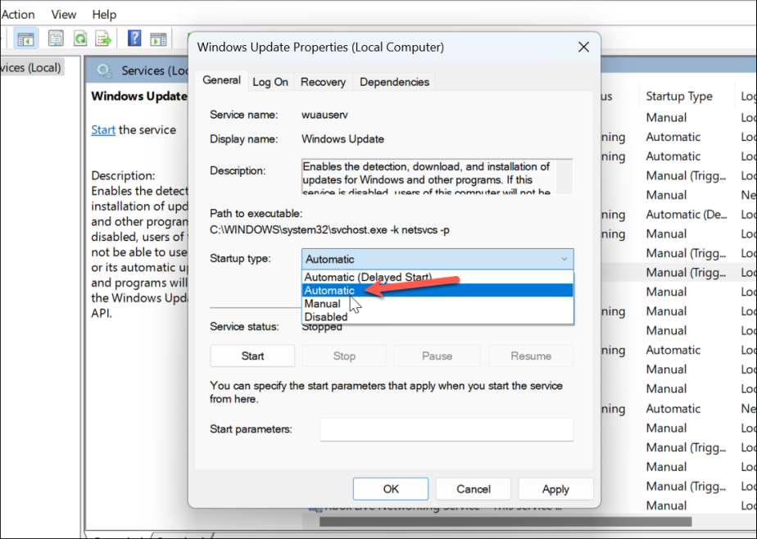Open the Startup type combo box
Image resolution: width=757 pixels, height=539 pixels.
pos(437,259)
